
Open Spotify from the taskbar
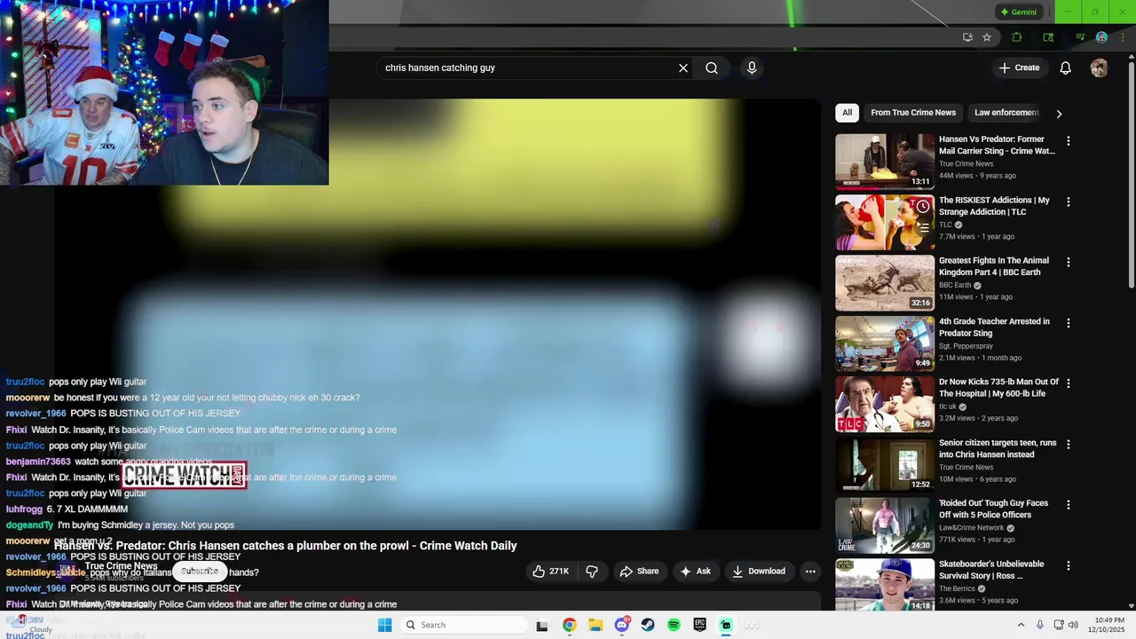(x=674, y=625)
